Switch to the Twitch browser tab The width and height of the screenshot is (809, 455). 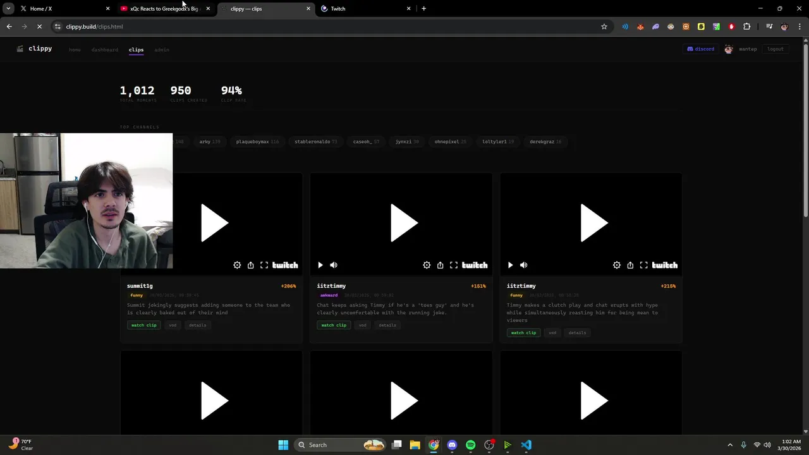(367, 9)
